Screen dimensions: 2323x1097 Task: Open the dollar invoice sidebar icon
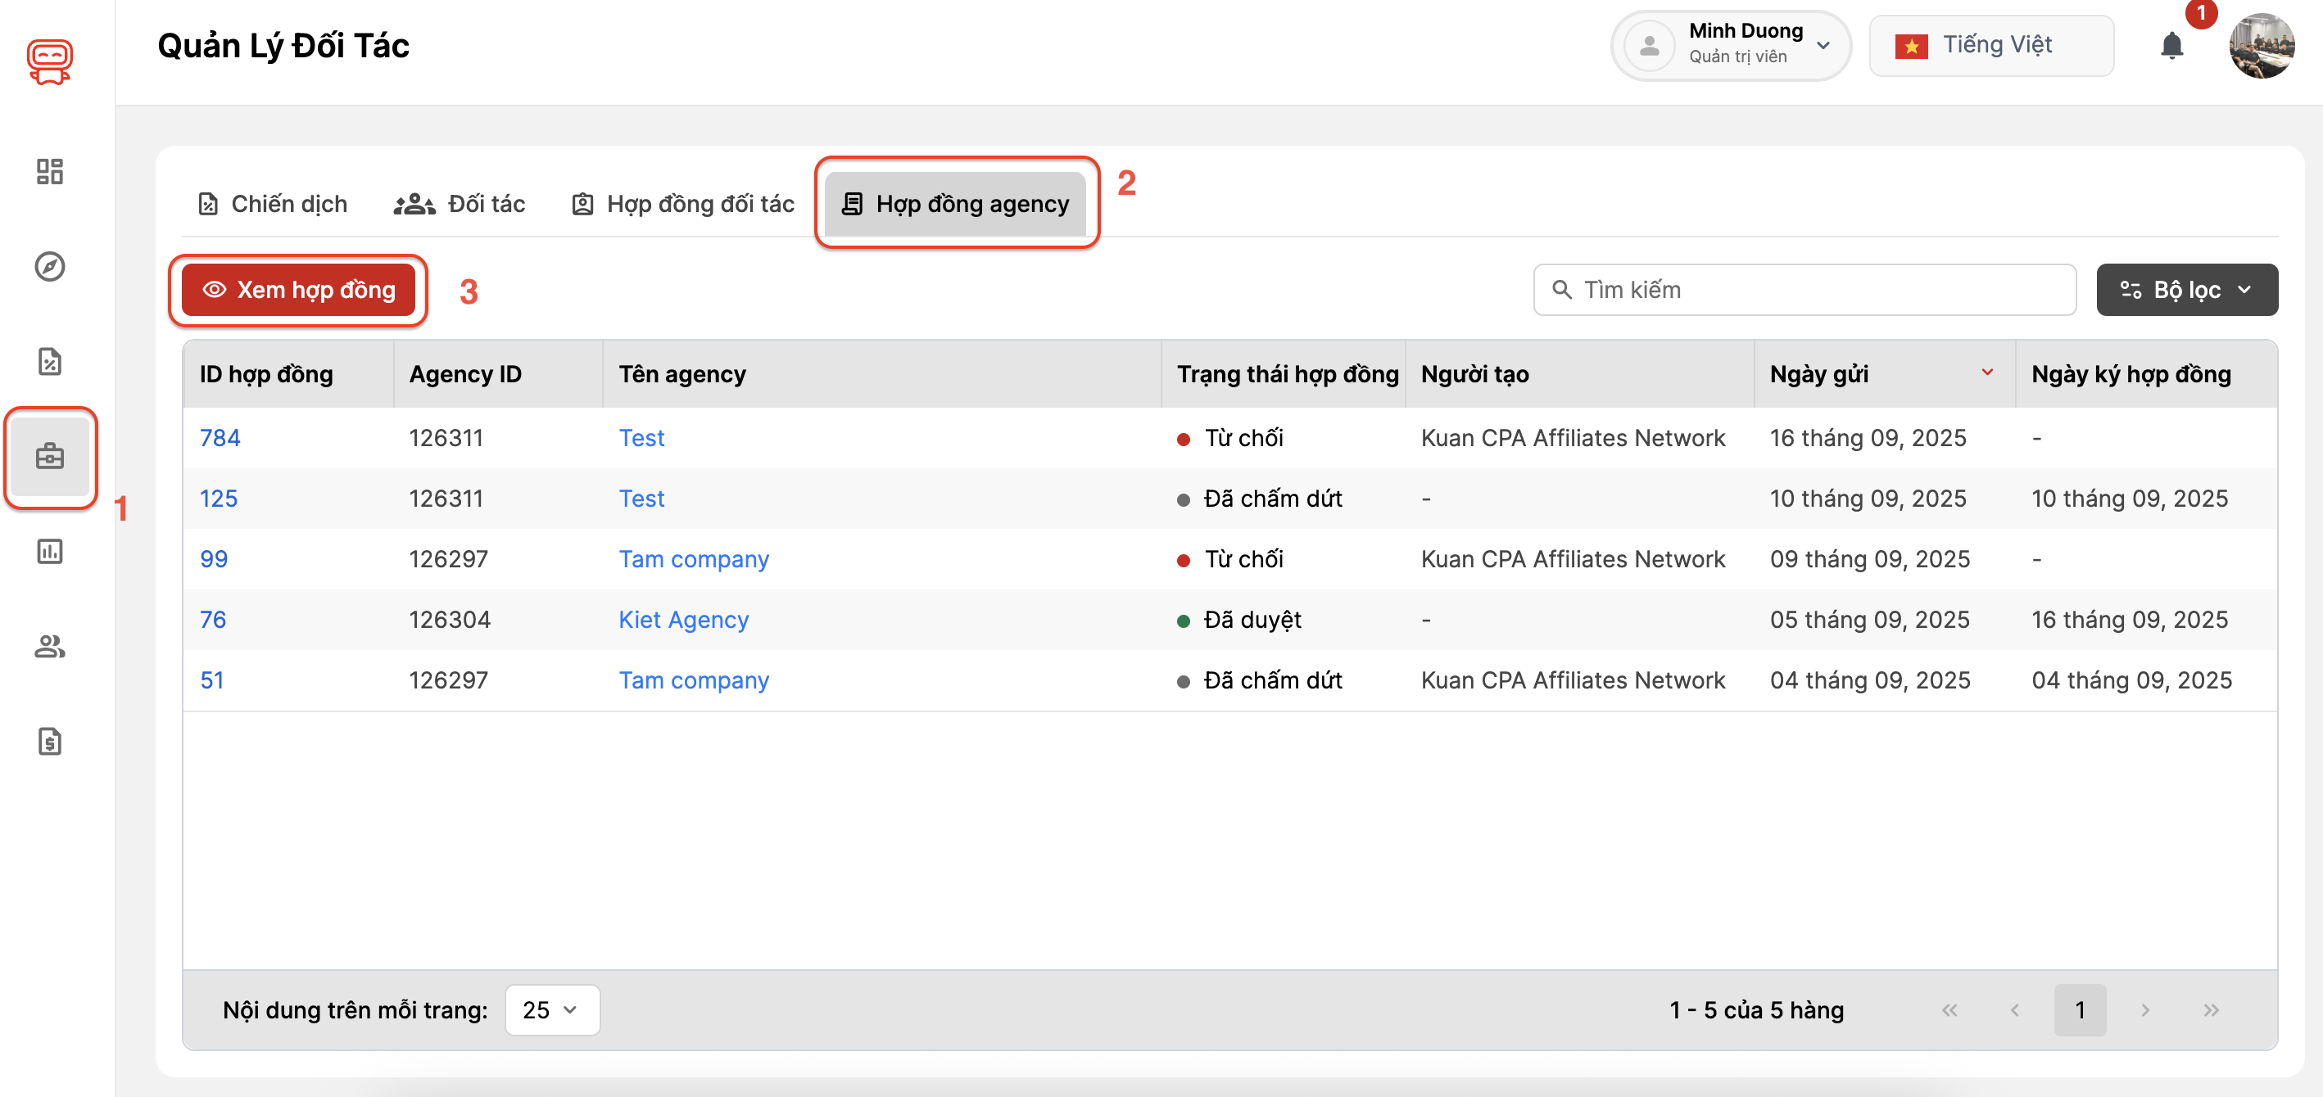[50, 742]
